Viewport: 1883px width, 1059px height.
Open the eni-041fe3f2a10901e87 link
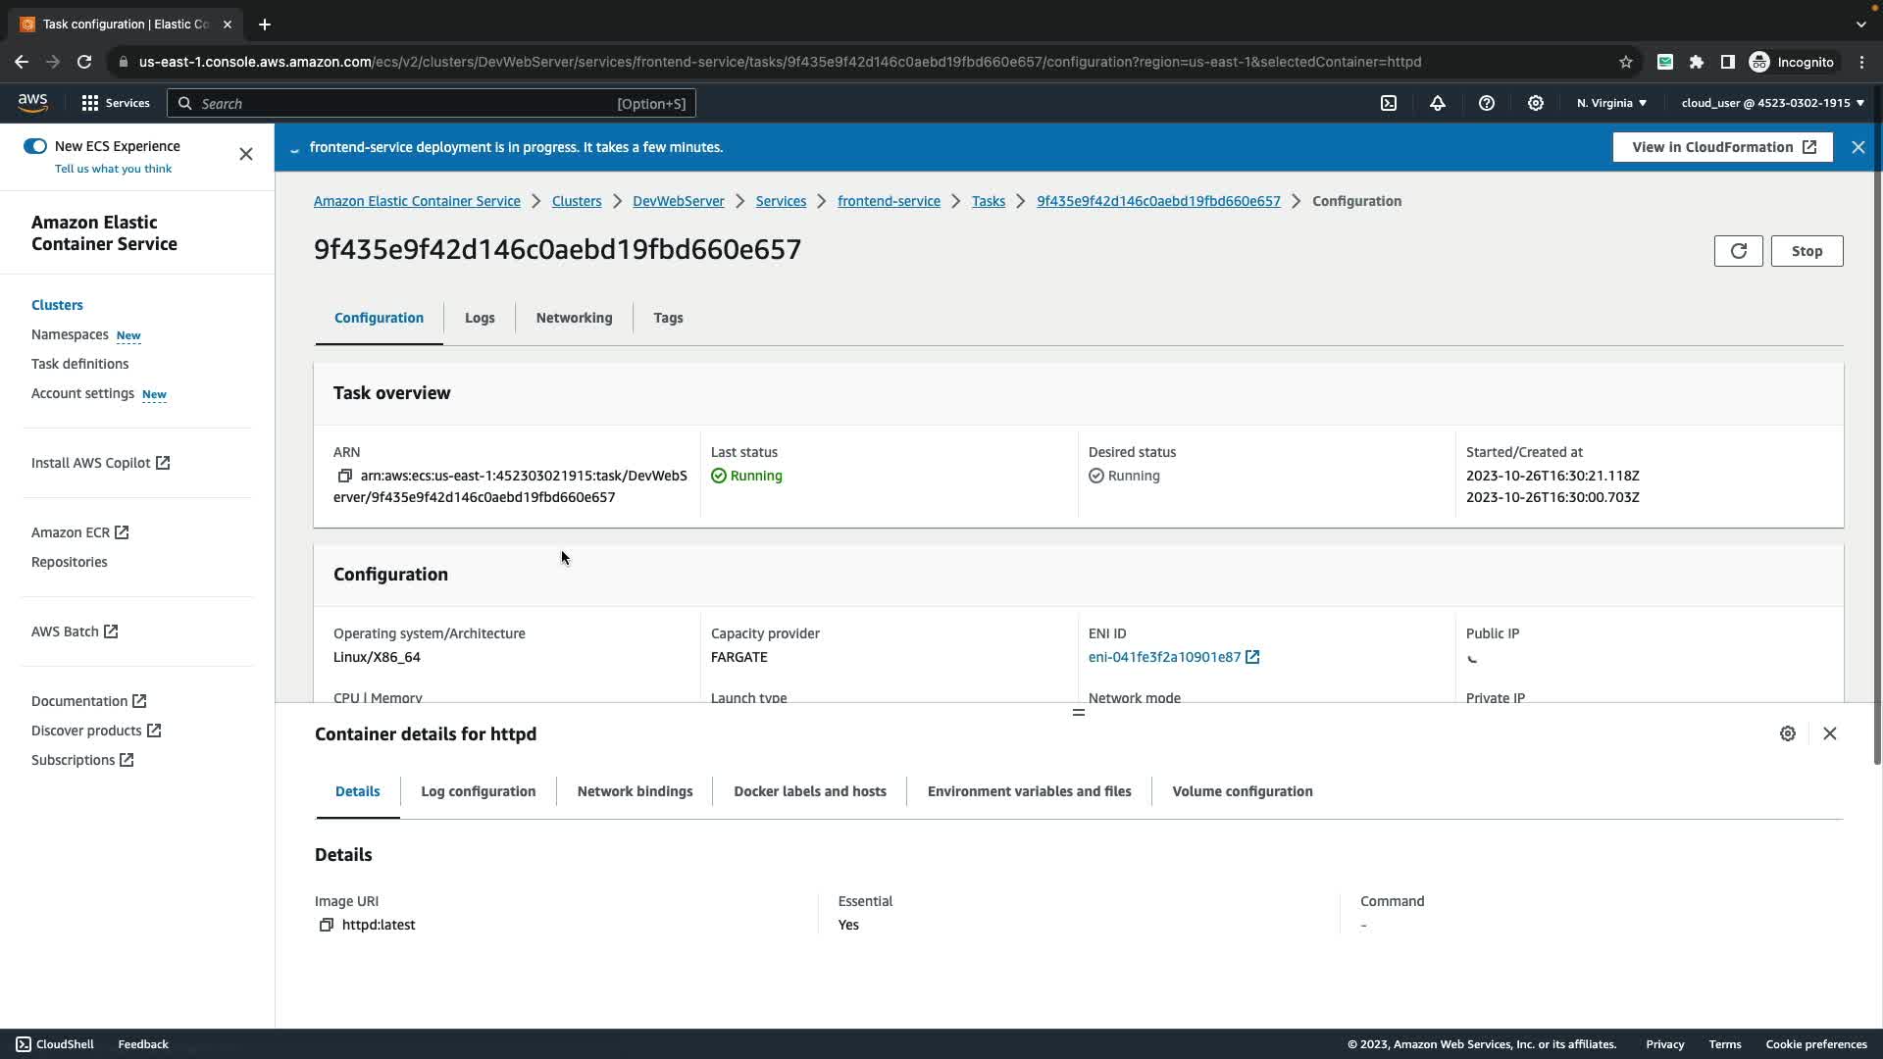(1164, 657)
